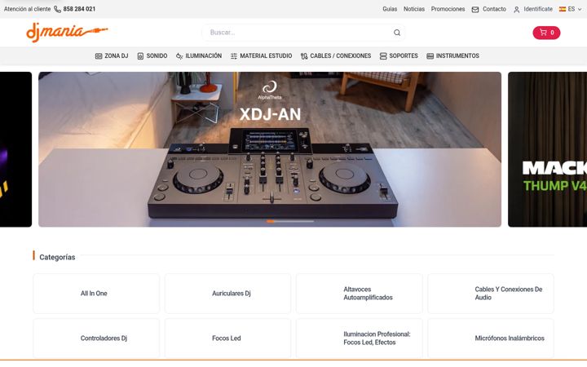Click the orange carousel progress indicator
Viewport: 587px width, 367px height.
tap(271, 221)
